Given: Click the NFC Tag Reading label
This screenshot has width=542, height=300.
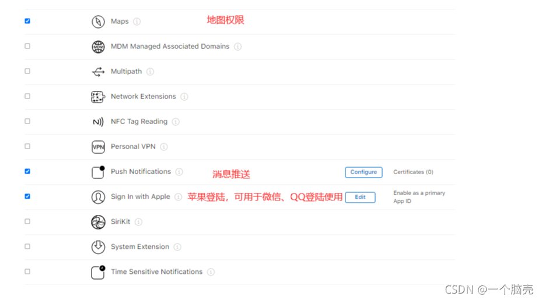Looking at the screenshot, I should pyautogui.click(x=139, y=122).
